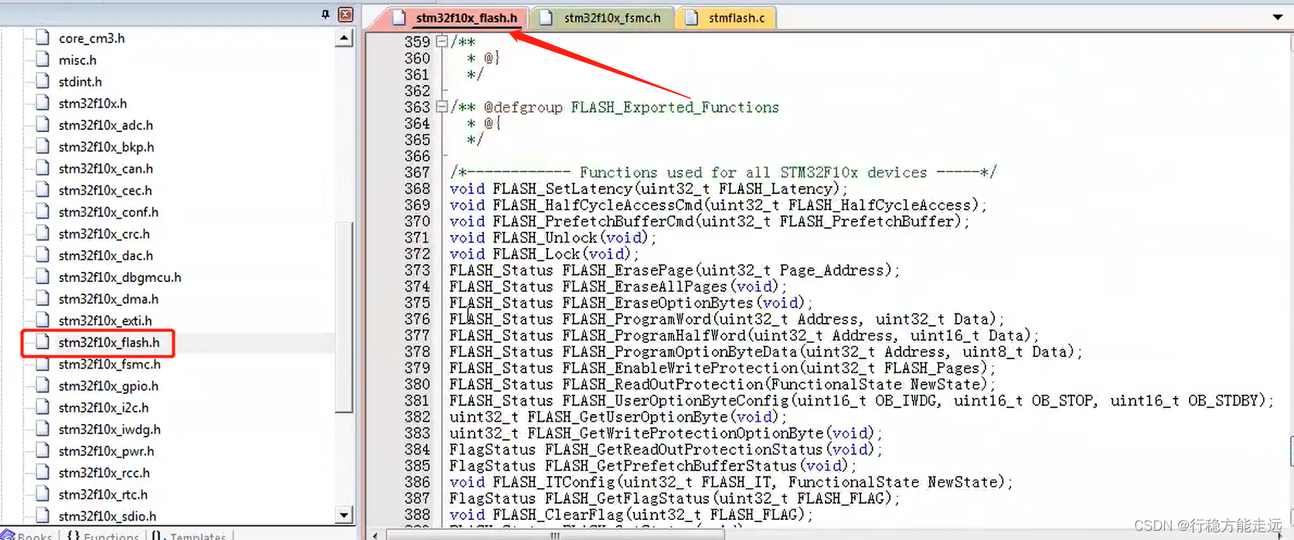Select stm32f10x_conf.h in the project tree
The height and width of the screenshot is (540, 1294).
point(108,212)
